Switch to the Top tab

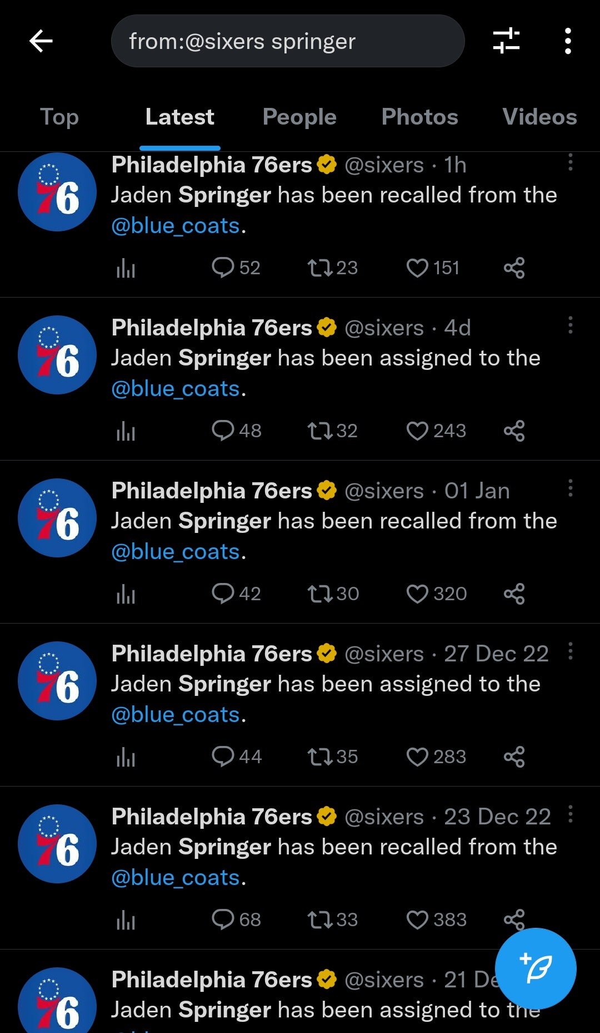(59, 117)
